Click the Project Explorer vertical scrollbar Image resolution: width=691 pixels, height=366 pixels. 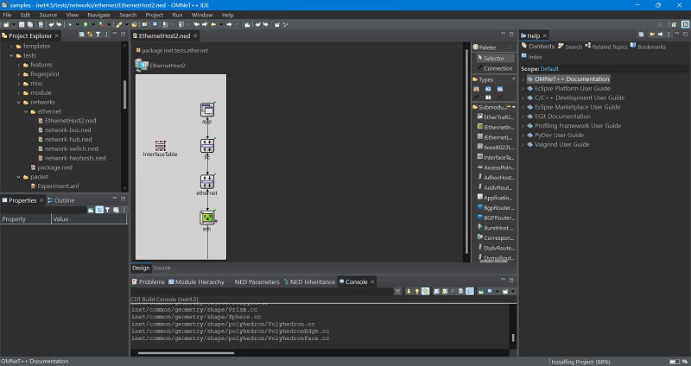tap(124, 94)
